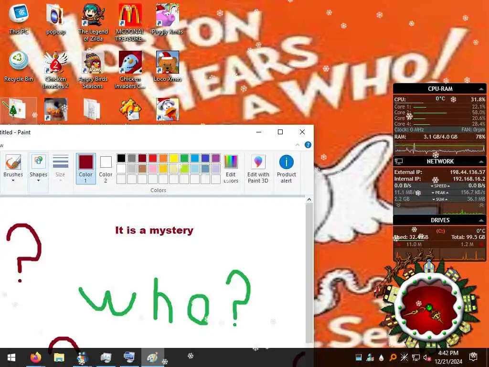Expand the Brushes dropdown arrow

click(13, 180)
